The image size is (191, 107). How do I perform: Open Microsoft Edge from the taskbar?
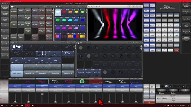tap(6, 106)
